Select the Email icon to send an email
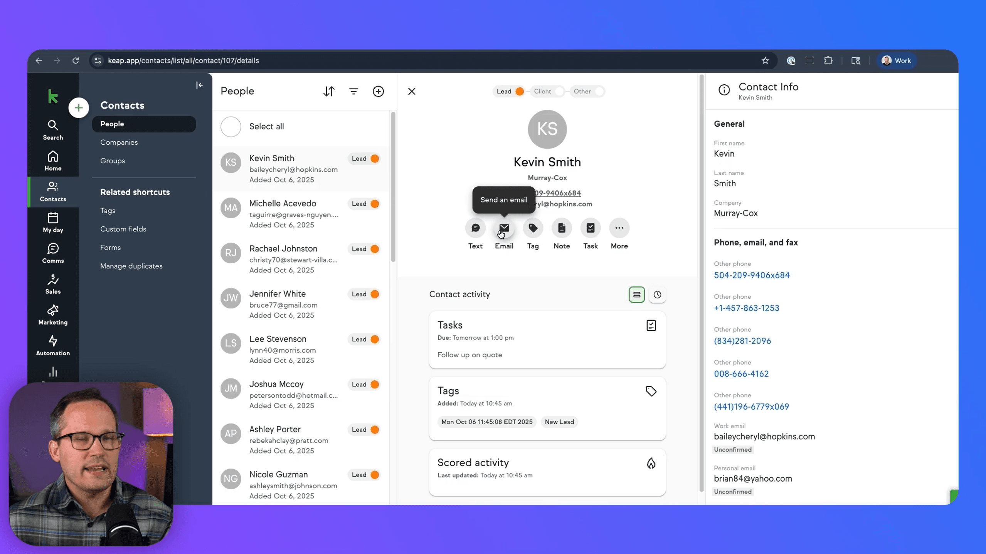Image resolution: width=986 pixels, height=554 pixels. coord(504,228)
